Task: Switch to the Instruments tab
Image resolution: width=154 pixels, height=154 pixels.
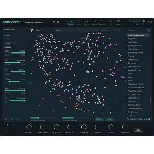Action: [x=9, y=30]
